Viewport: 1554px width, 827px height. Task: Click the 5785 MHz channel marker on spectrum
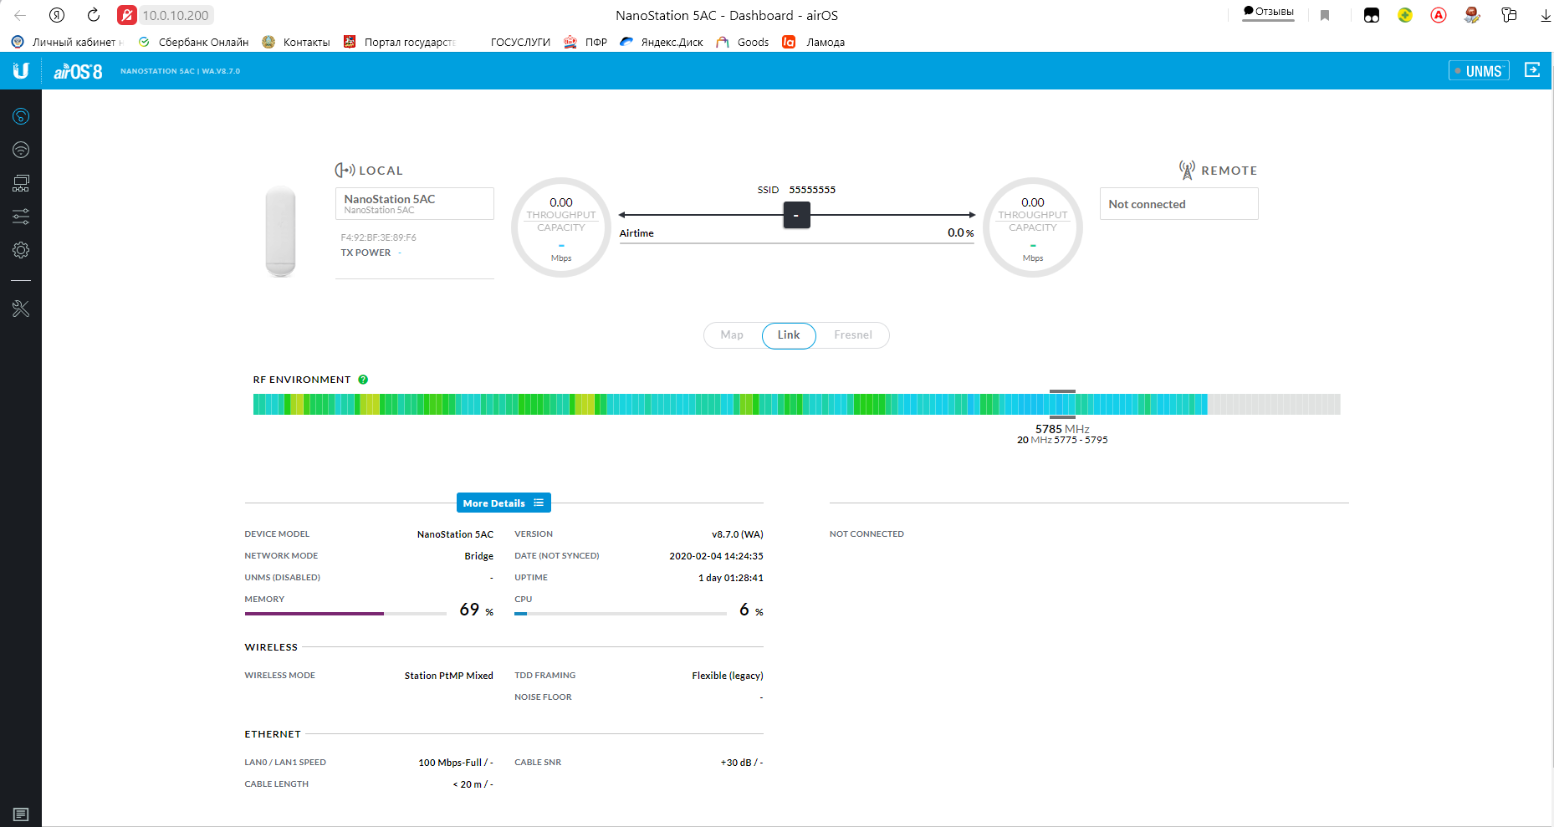coord(1062,404)
